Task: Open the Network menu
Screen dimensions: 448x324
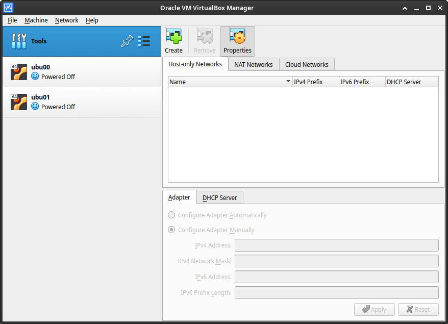Action: [x=66, y=20]
